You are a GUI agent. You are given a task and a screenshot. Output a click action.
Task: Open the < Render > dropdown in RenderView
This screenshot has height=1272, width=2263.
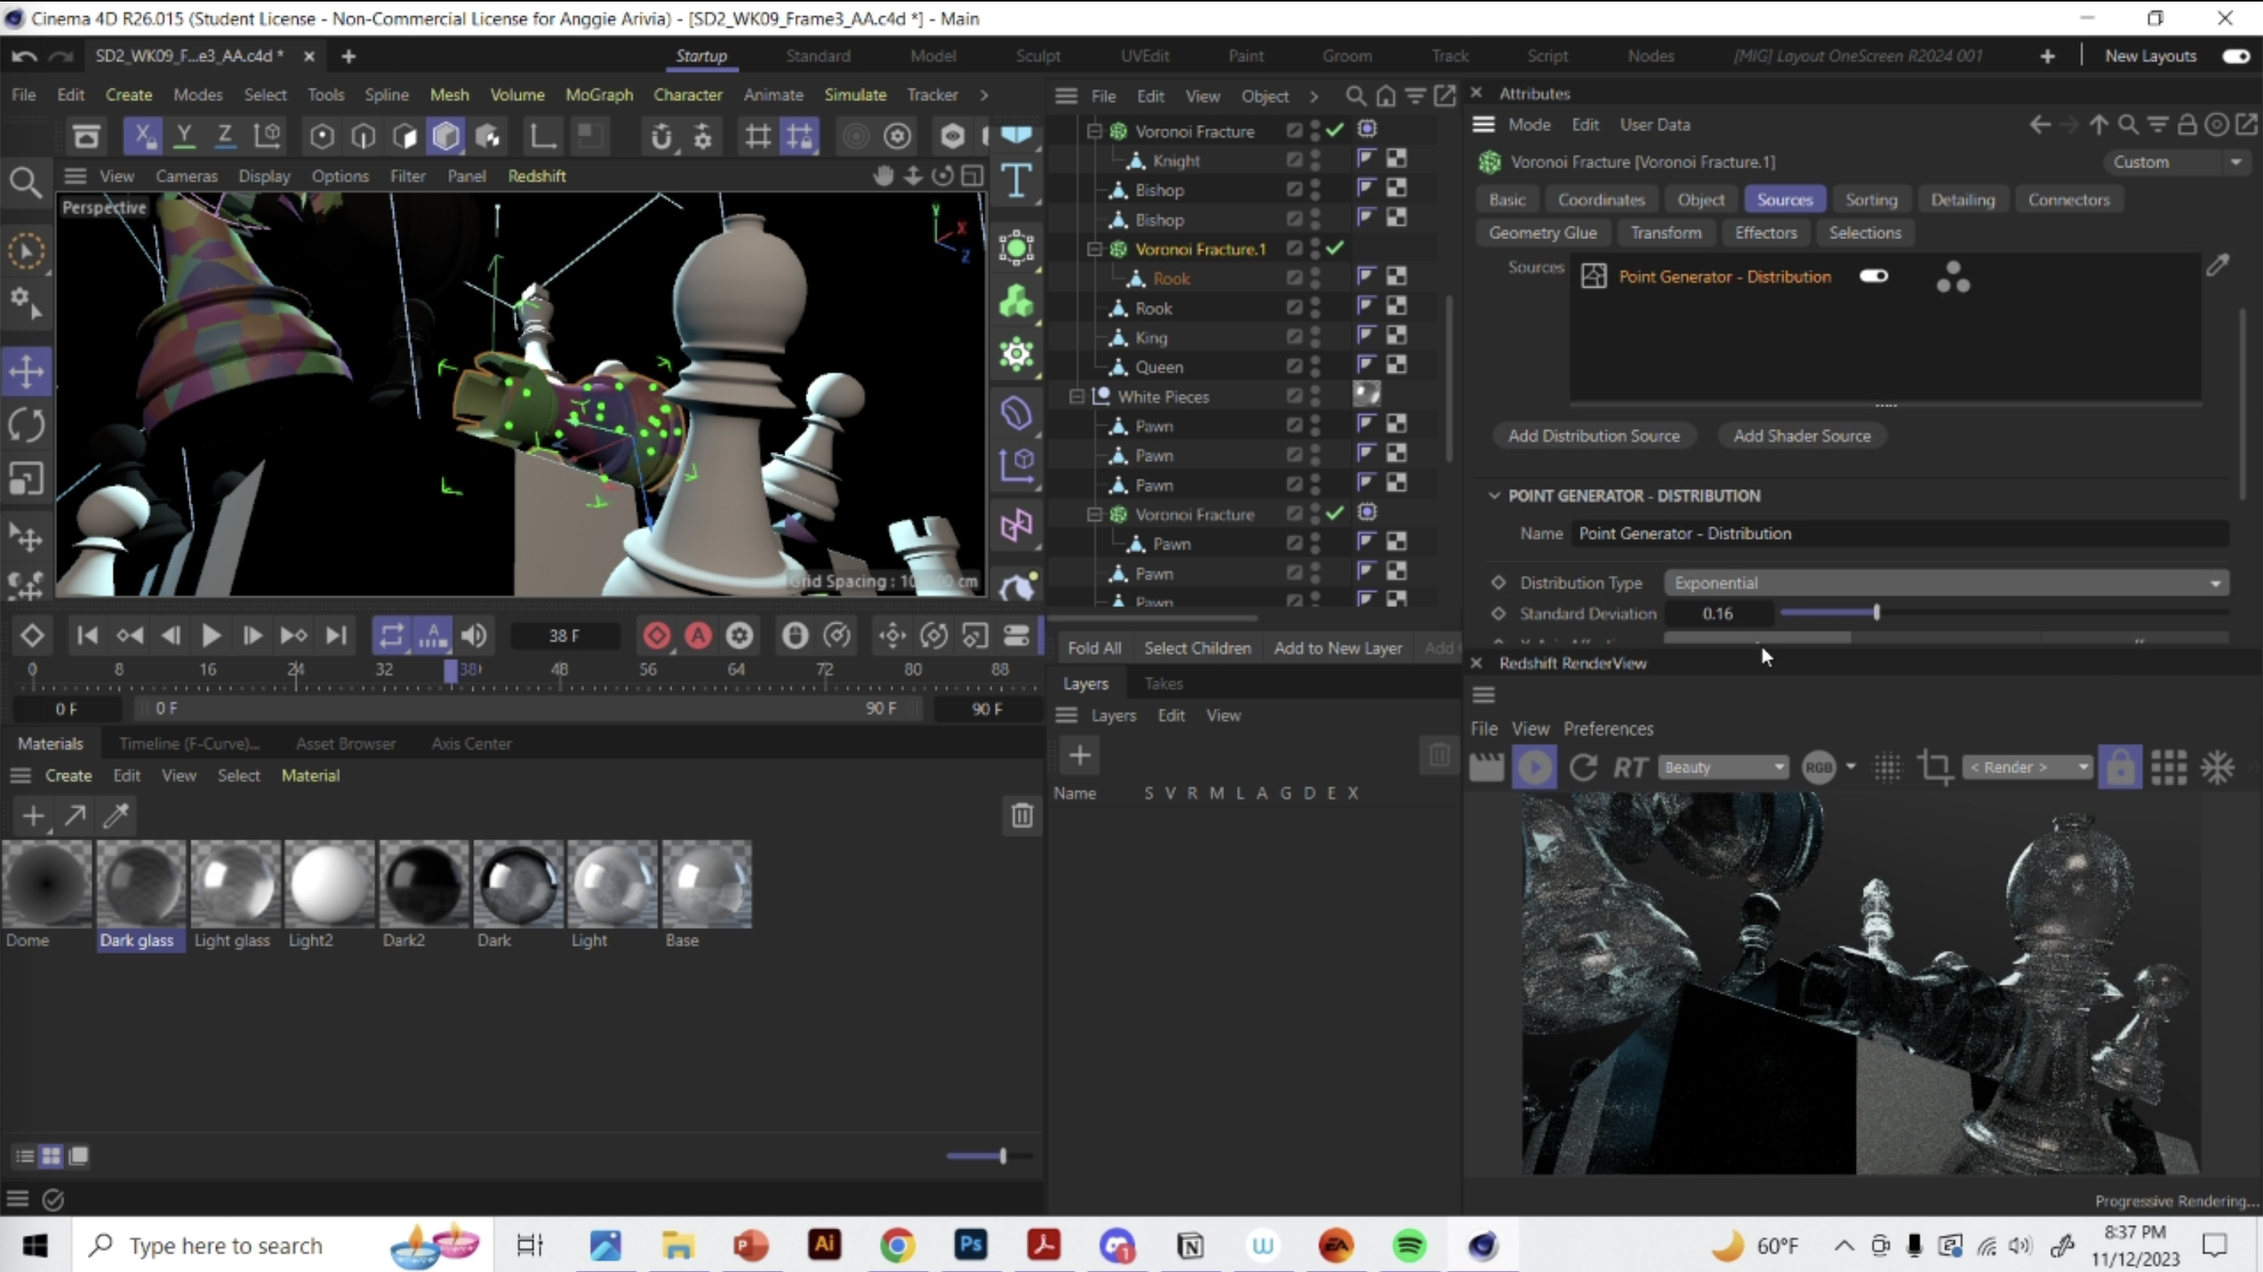pos(2028,768)
